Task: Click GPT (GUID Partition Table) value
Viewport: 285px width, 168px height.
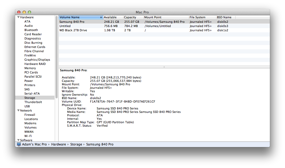Action: coord(115,122)
